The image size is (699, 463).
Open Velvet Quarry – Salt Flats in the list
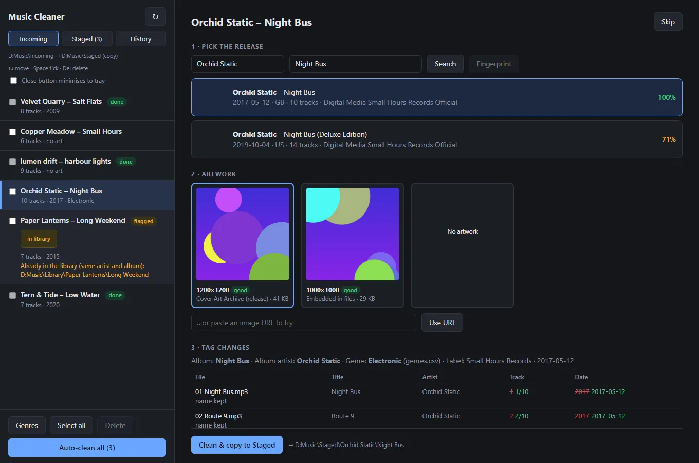[87, 106]
